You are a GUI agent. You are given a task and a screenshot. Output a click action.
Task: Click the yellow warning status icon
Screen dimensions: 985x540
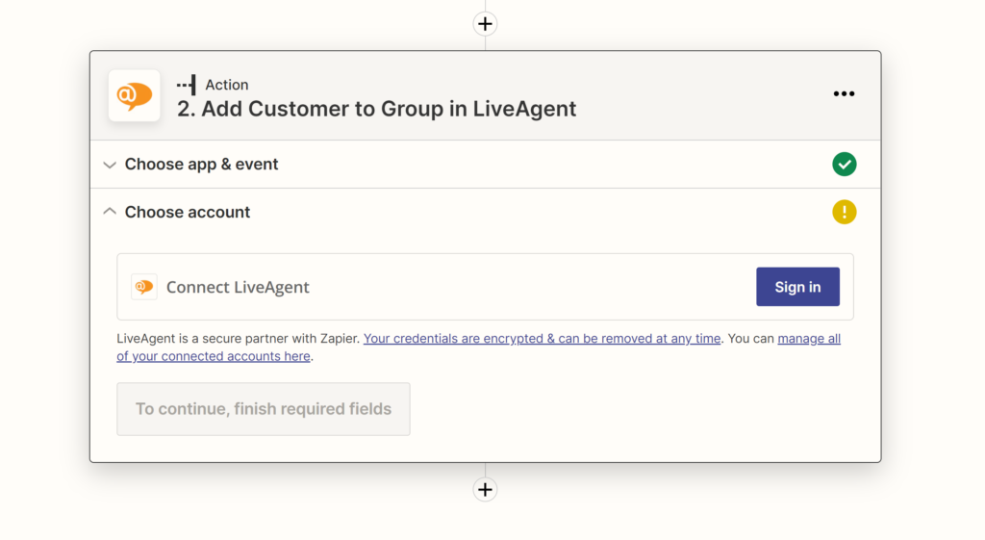[844, 212]
